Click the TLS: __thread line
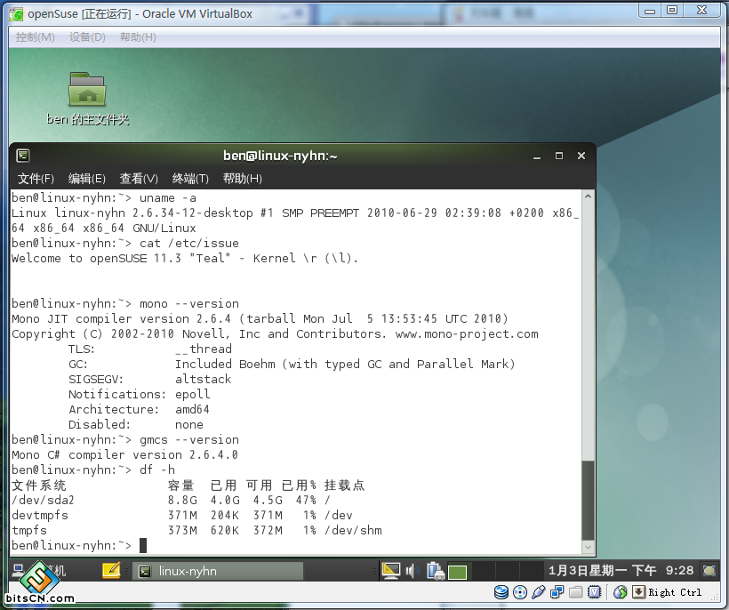 coord(149,349)
